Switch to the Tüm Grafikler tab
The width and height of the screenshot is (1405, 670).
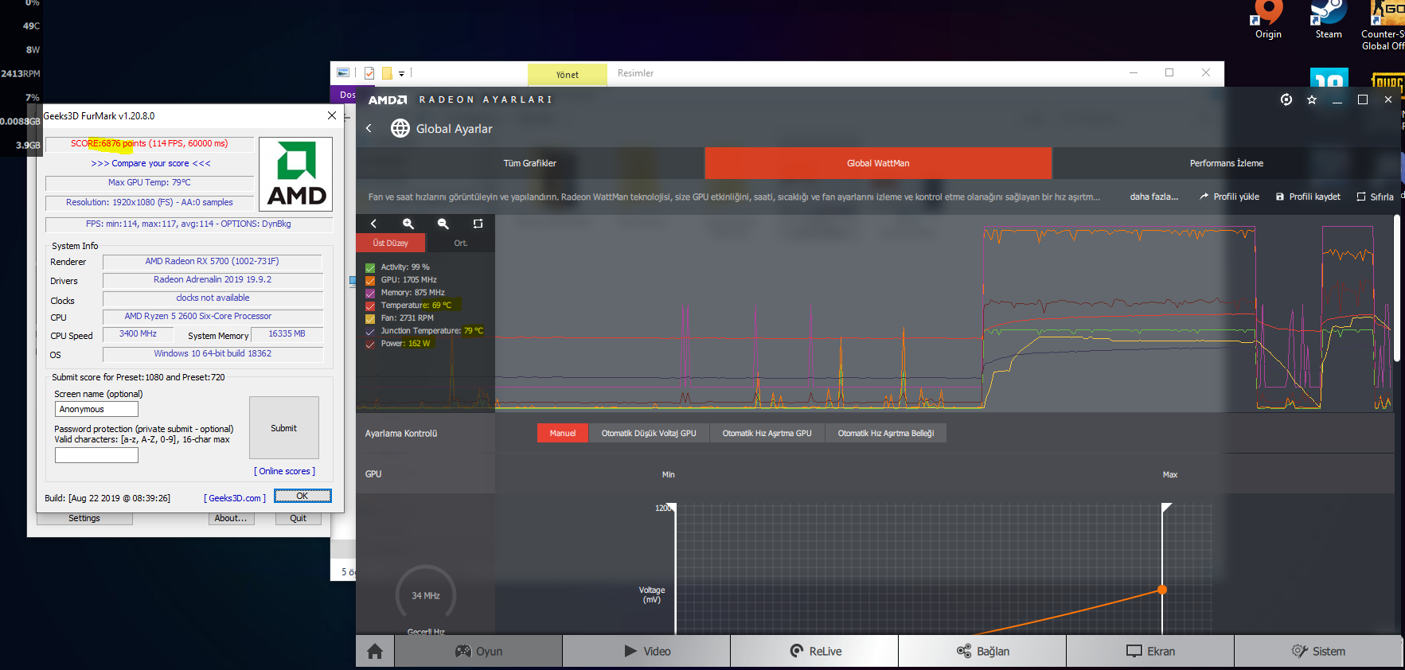pos(529,163)
